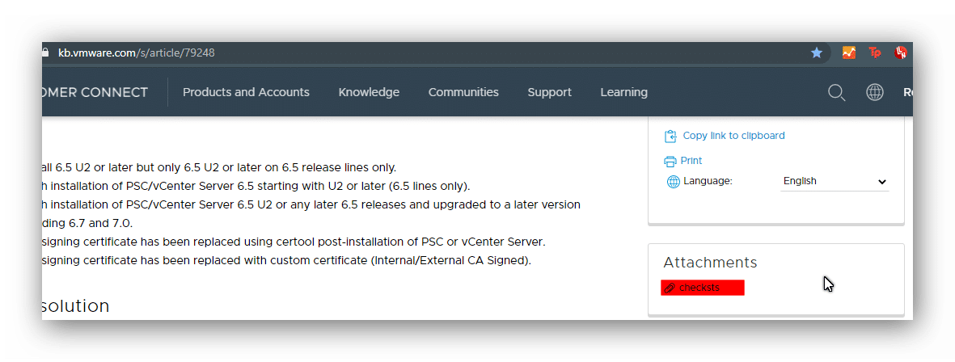Viewport: 955px width, 362px height.
Task: Click the globe icon beside Language
Action: tap(673, 181)
